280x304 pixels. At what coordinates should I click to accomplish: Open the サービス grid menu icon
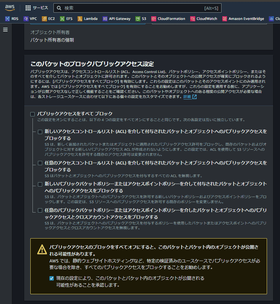28,8
